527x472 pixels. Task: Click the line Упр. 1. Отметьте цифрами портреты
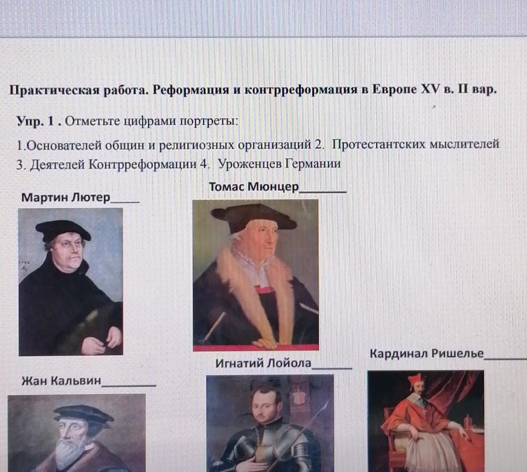point(127,121)
